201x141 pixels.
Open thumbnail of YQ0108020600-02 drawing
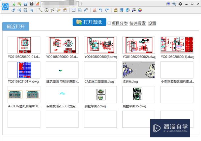62,45
